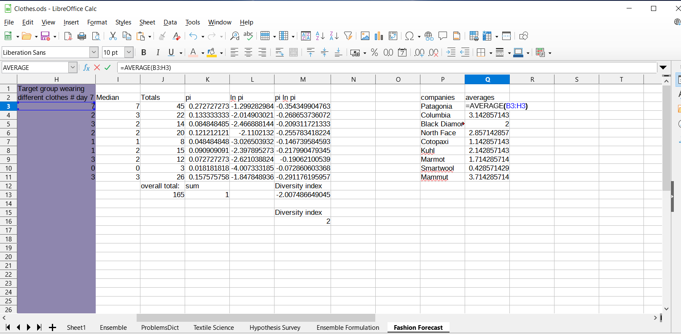
Task: Insert an image
Action: pos(365,36)
